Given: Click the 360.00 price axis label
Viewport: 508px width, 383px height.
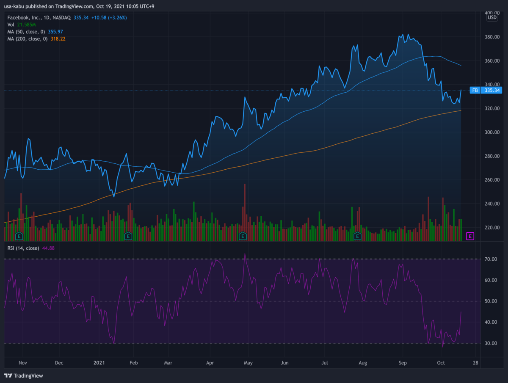Looking at the screenshot, I should (492, 61).
